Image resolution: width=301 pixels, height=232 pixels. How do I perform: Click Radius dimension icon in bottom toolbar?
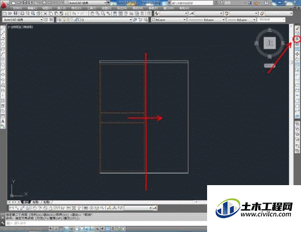[34, 208]
